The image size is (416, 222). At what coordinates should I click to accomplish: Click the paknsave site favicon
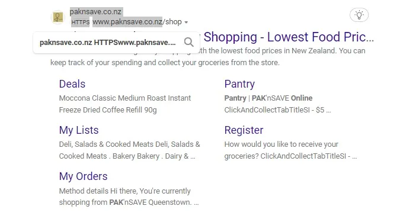click(x=58, y=18)
